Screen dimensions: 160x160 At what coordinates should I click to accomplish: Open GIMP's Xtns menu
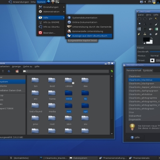(148, 15)
